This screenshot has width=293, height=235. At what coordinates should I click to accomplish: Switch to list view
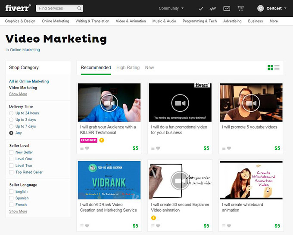(x=277, y=67)
